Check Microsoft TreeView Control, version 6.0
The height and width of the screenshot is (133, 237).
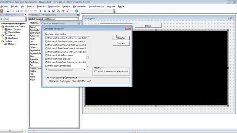47,48
